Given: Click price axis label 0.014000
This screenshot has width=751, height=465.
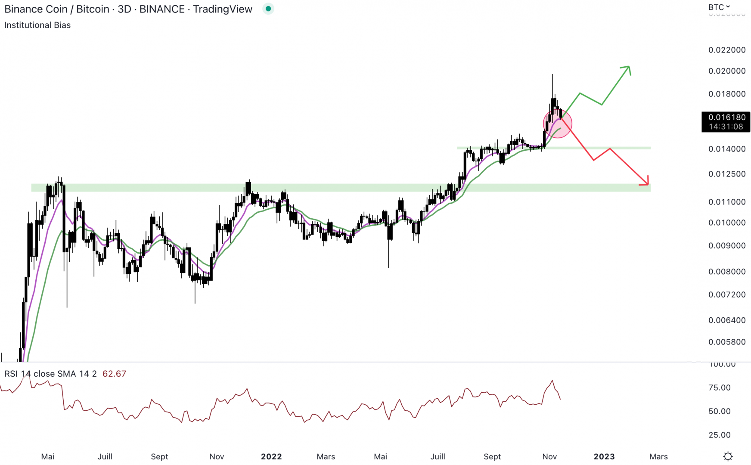Looking at the screenshot, I should [x=727, y=149].
